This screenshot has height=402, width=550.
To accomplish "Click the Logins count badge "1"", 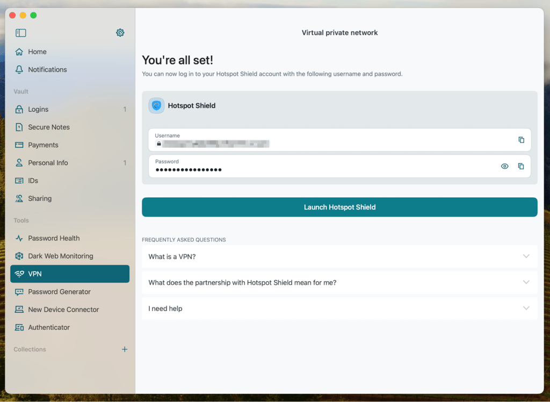I will (x=125, y=109).
